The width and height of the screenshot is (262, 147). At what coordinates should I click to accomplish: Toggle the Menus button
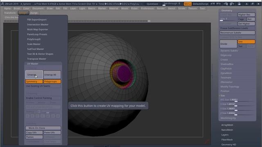[x=187, y=4]
